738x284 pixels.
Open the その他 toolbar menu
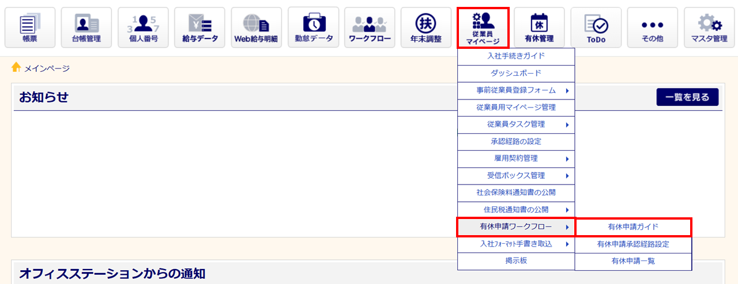(653, 28)
